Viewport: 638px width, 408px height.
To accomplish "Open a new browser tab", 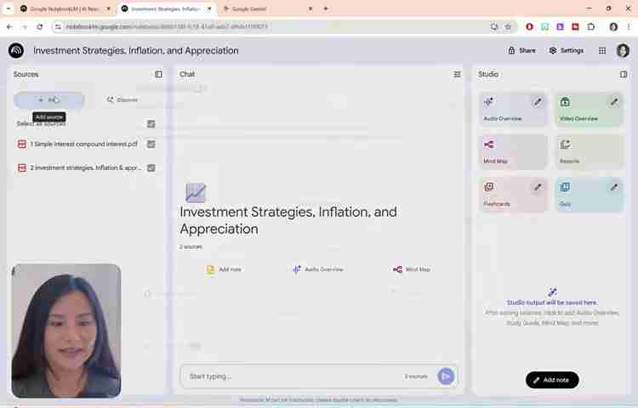I will [x=326, y=8].
